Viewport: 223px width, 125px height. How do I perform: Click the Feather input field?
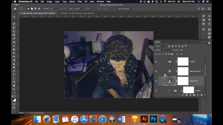[x=53, y=9]
